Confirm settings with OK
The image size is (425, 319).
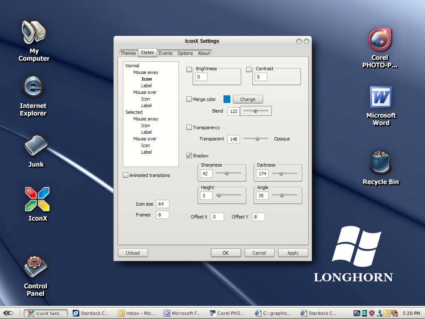pos(226,253)
